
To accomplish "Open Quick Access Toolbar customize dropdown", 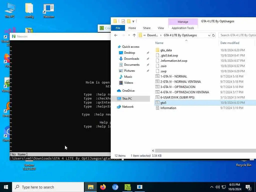I will point(133,21).
